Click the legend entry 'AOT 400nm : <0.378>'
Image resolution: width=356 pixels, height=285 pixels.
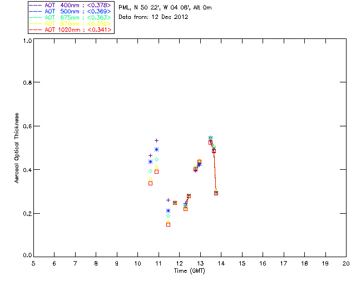70,5
